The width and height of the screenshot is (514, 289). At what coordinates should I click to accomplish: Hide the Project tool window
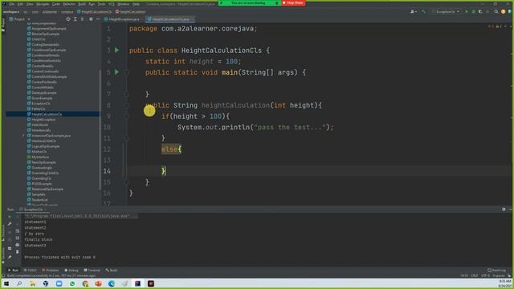98,19
